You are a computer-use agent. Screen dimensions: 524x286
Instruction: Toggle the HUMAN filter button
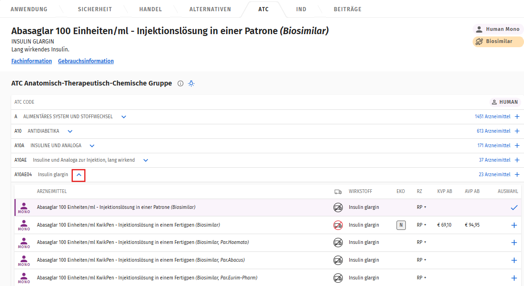[x=504, y=102]
